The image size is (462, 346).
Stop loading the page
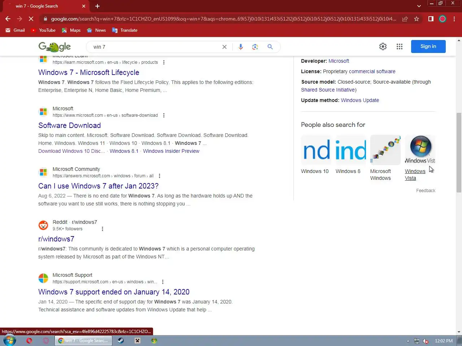[x=31, y=19]
